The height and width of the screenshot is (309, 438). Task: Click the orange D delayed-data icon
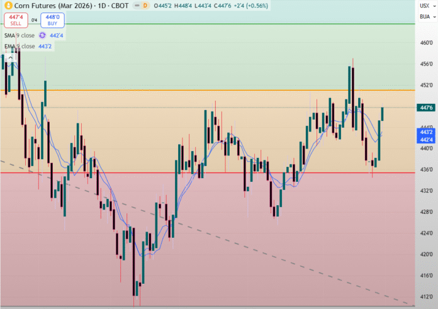pos(144,6)
